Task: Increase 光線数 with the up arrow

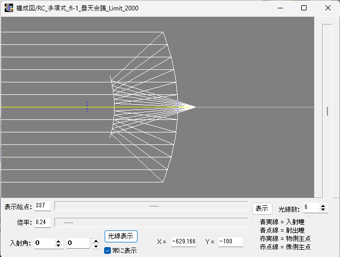Action: click(x=323, y=205)
